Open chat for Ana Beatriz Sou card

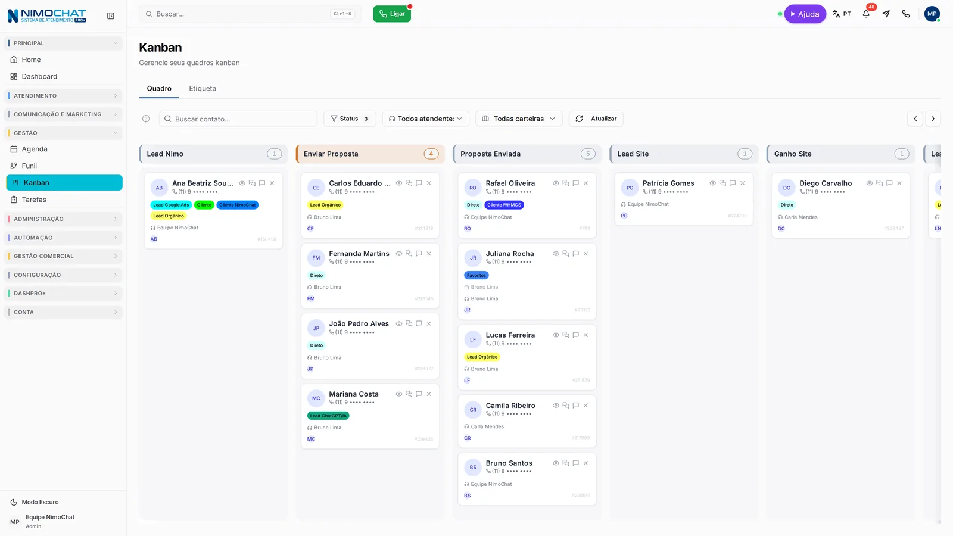point(252,183)
